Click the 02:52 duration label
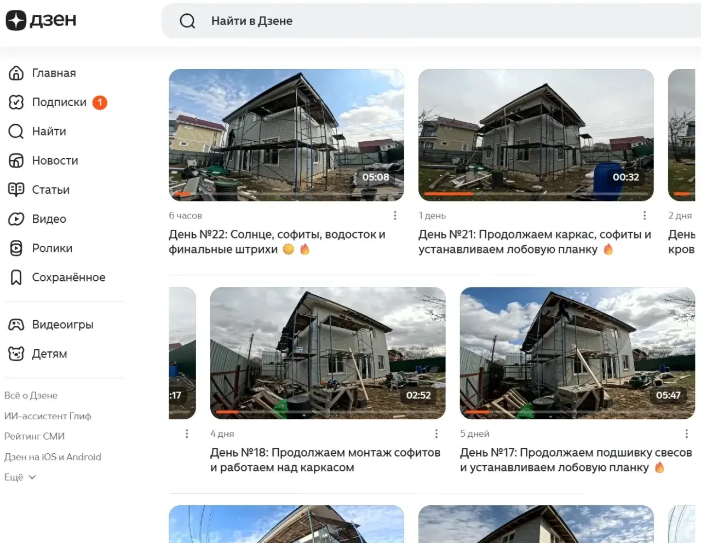 tap(418, 395)
